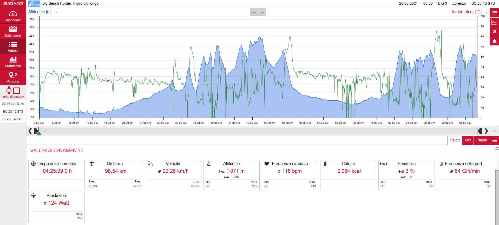
Task: Select BC 23.16 STS device
Action: pyautogui.click(x=13, y=112)
